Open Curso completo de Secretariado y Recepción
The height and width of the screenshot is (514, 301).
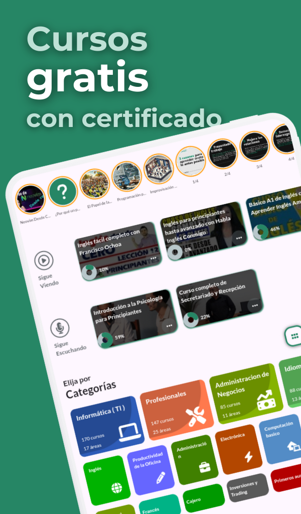click(x=220, y=299)
